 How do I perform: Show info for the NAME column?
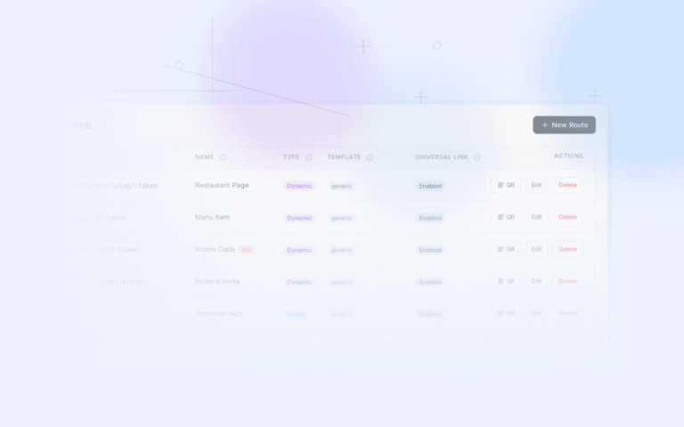pos(224,157)
